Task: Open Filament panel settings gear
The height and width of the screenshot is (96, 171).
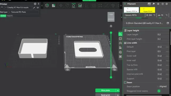Action: 167,4
